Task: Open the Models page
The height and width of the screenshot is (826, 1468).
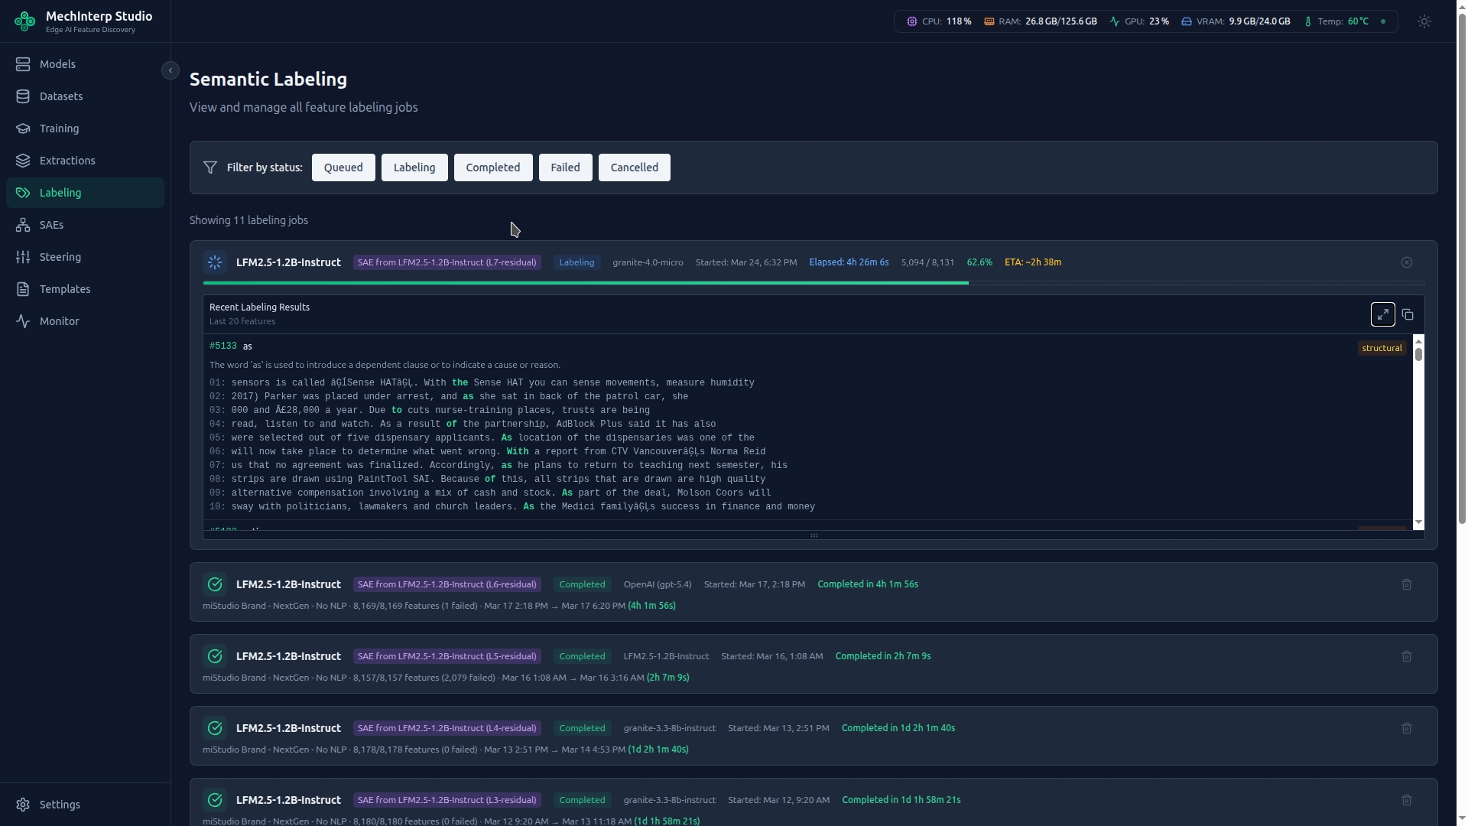Action: point(85,64)
